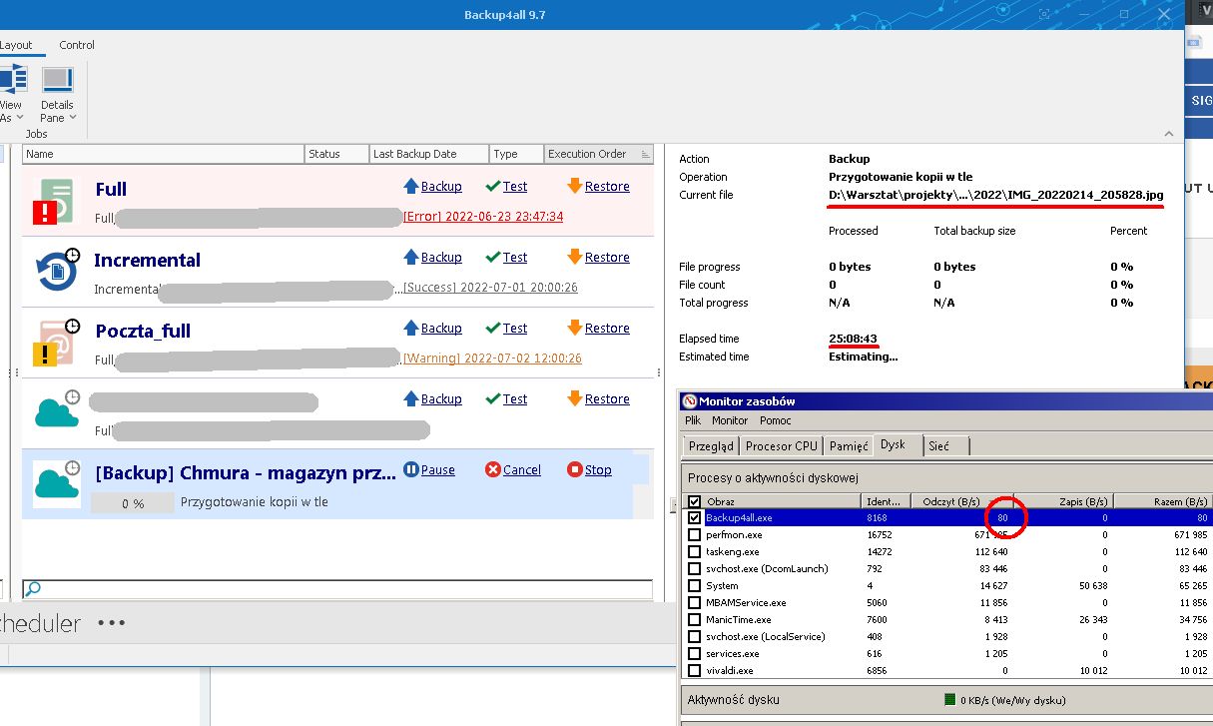Switch to the Pamięć tab
Viewport: 1213px width, 726px height.
pos(849,445)
